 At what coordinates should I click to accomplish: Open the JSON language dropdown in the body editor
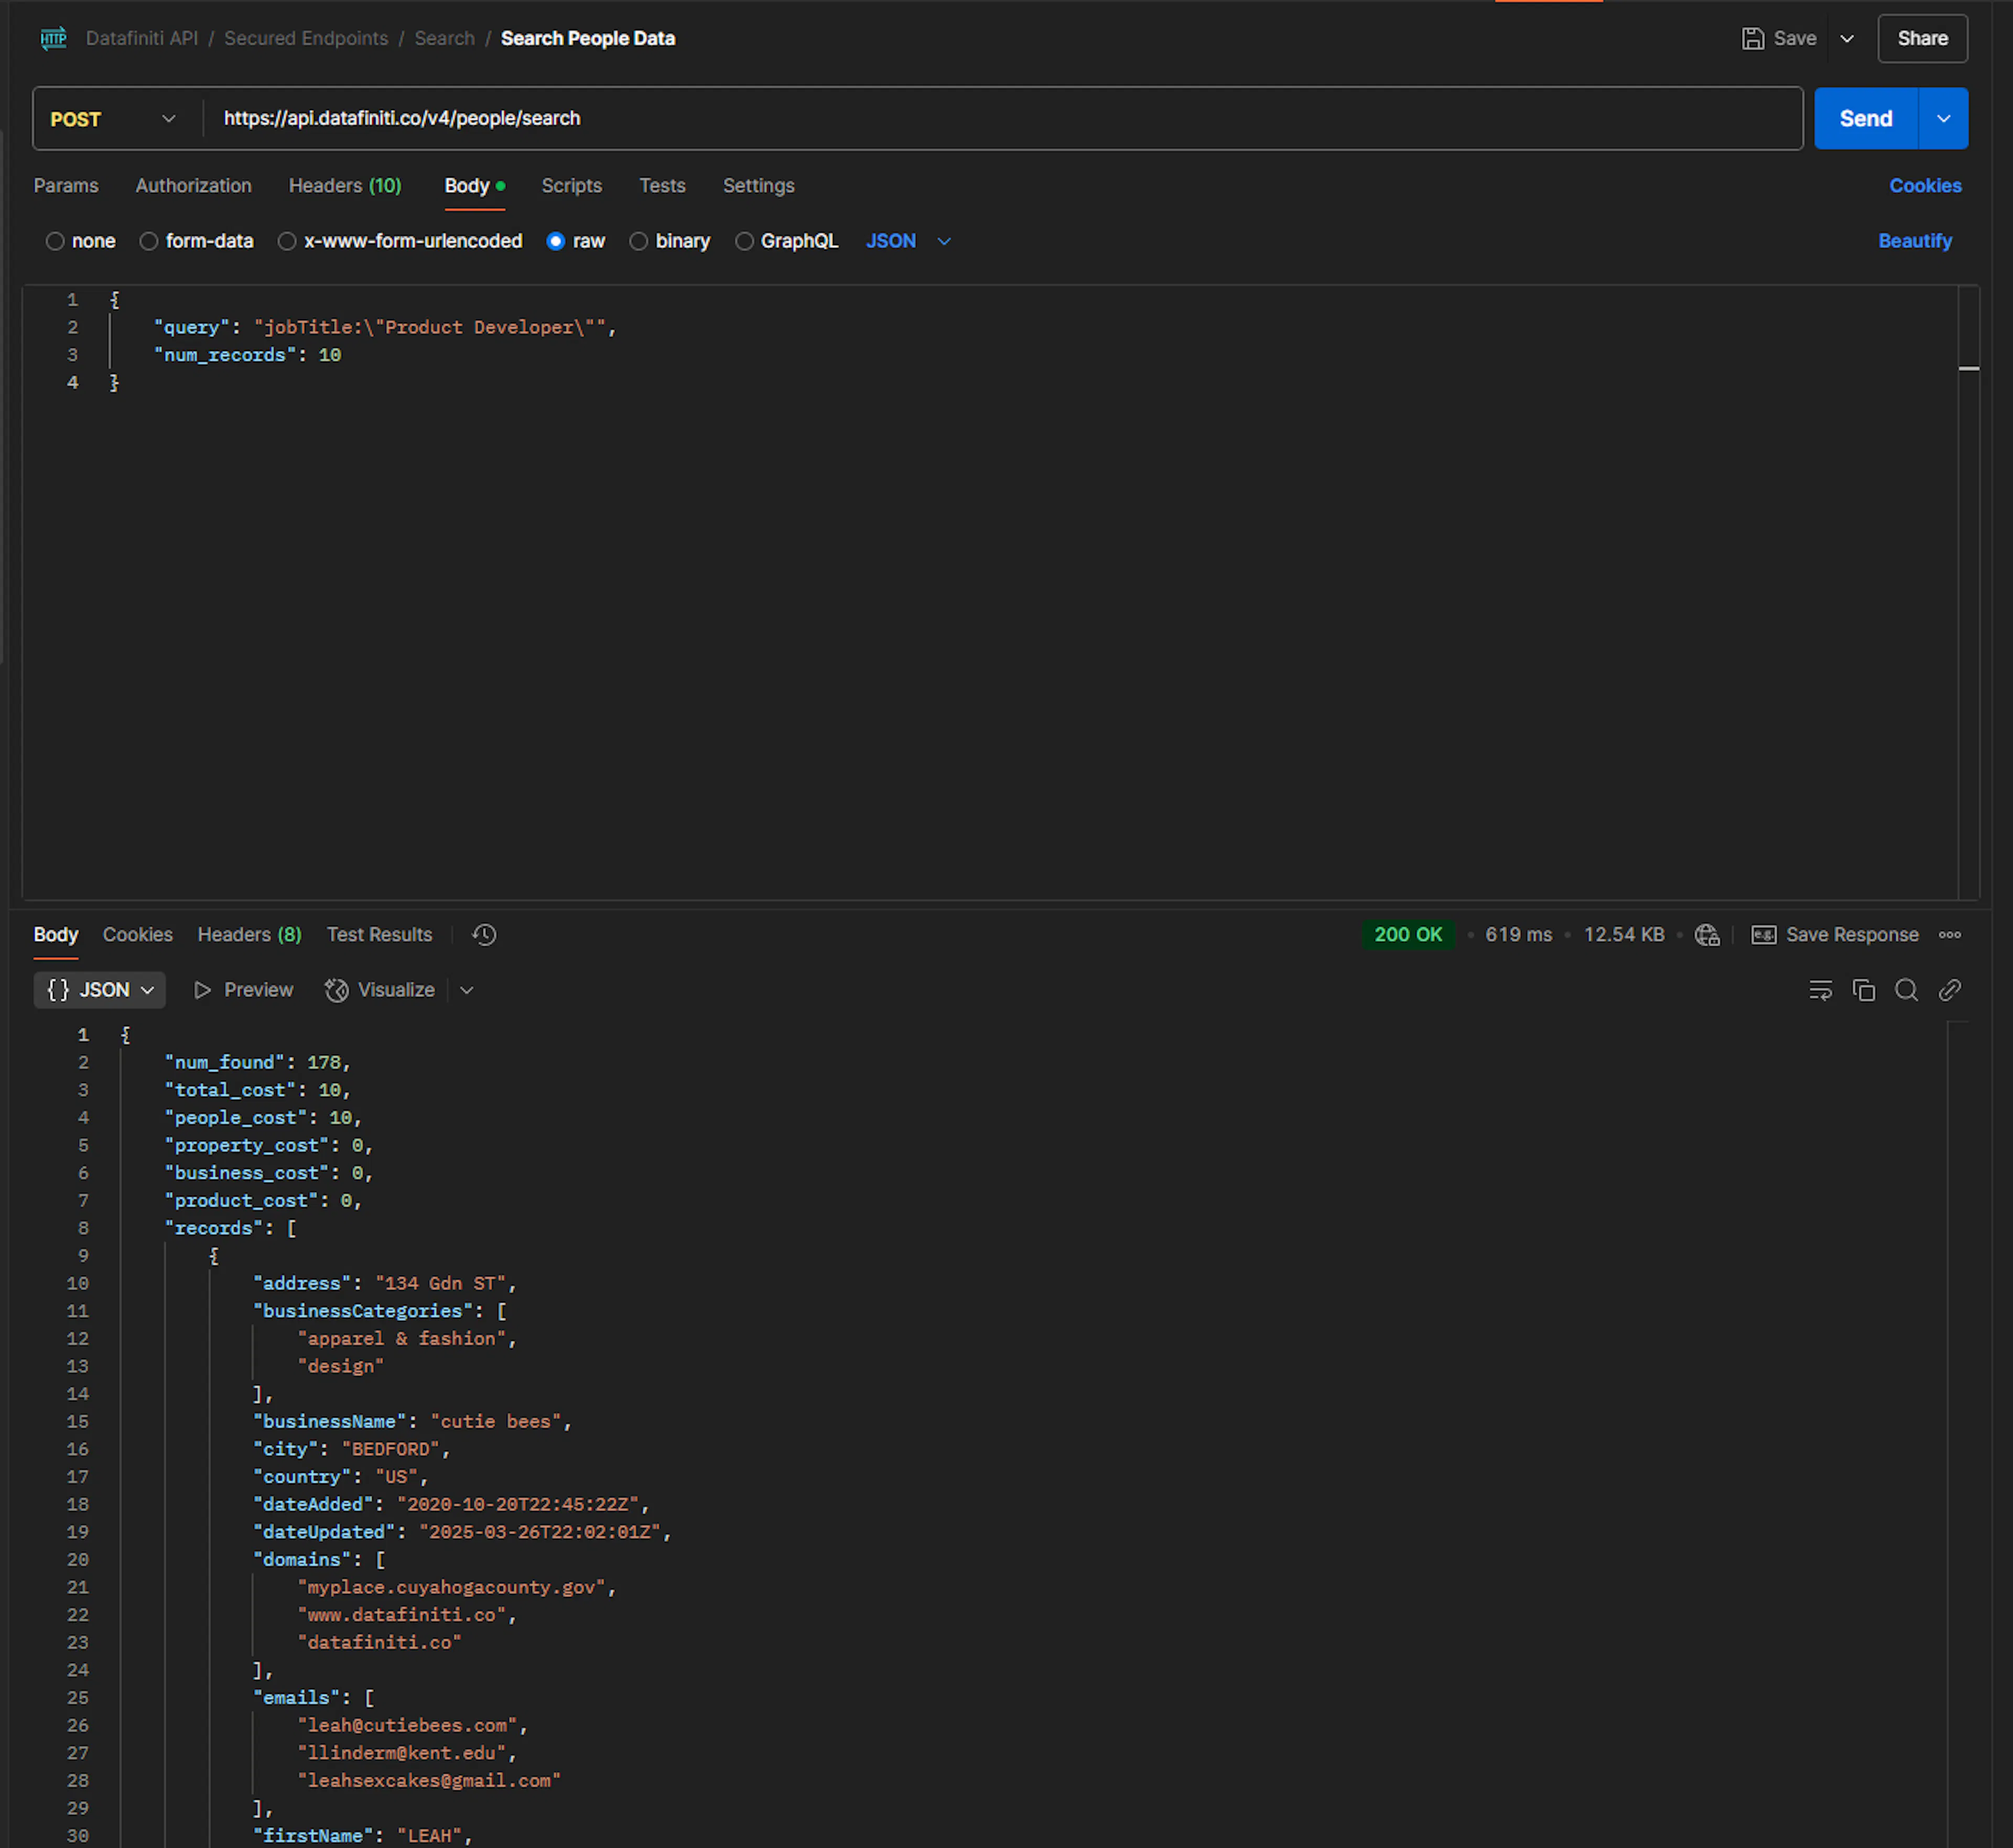coord(906,241)
